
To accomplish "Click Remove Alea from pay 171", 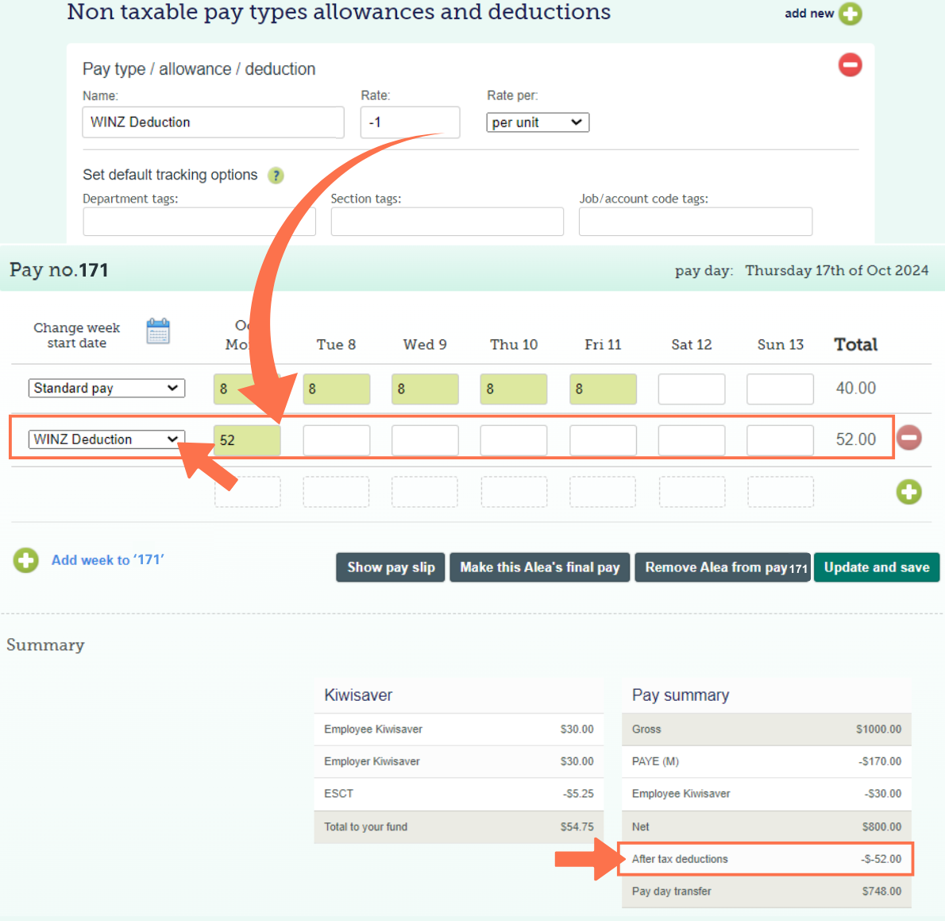I will pyautogui.click(x=721, y=567).
